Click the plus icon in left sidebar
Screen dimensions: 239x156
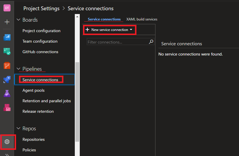[x=7, y=22]
